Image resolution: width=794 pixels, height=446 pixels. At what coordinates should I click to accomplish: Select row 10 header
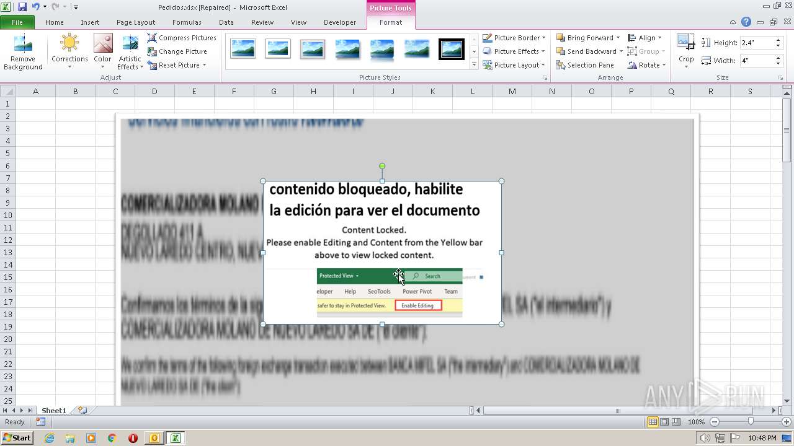tap(8, 215)
